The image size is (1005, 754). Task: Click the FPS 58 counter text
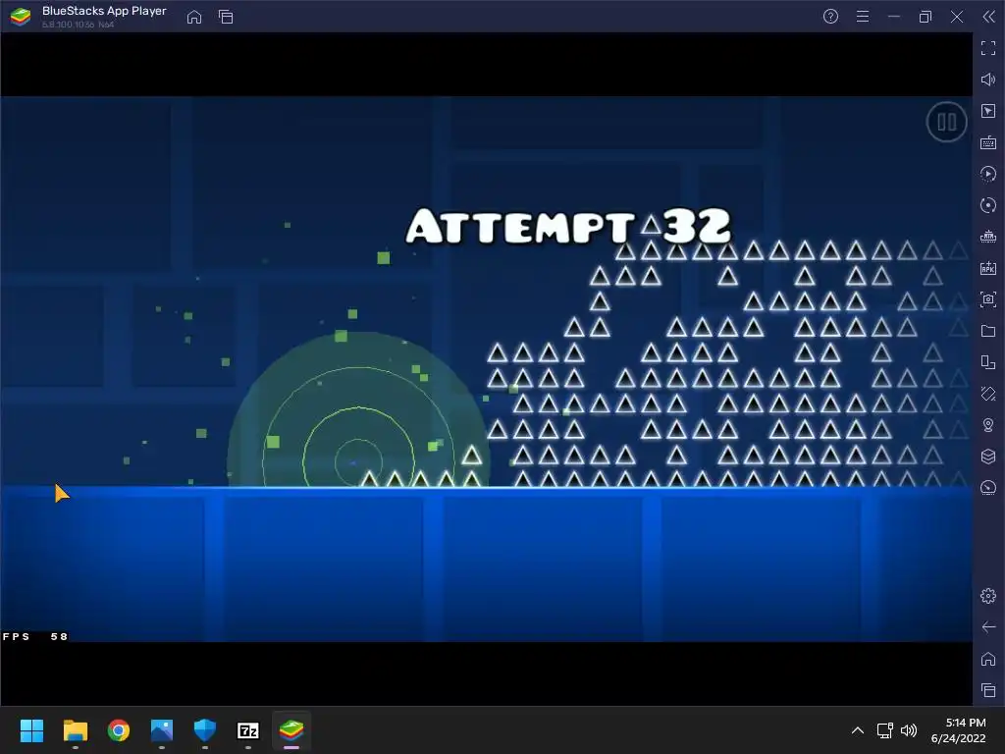click(35, 636)
